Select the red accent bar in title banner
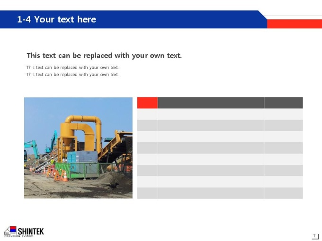This screenshot has width=322, height=241. click(295, 24)
